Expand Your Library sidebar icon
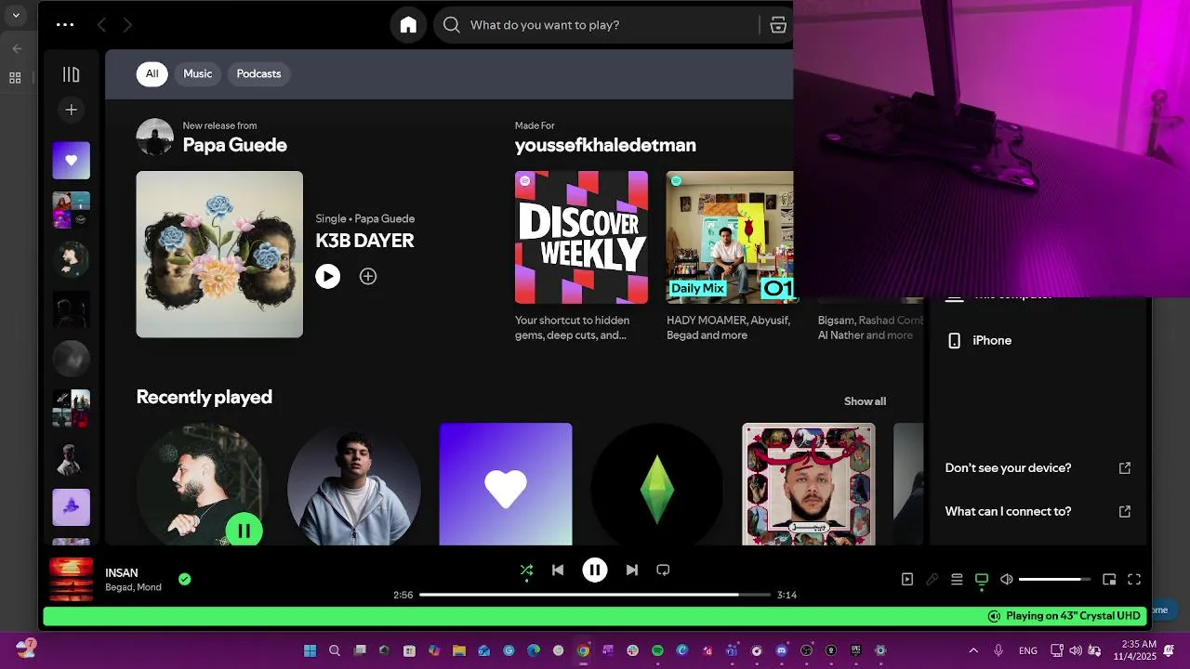This screenshot has height=669, width=1190. click(71, 74)
